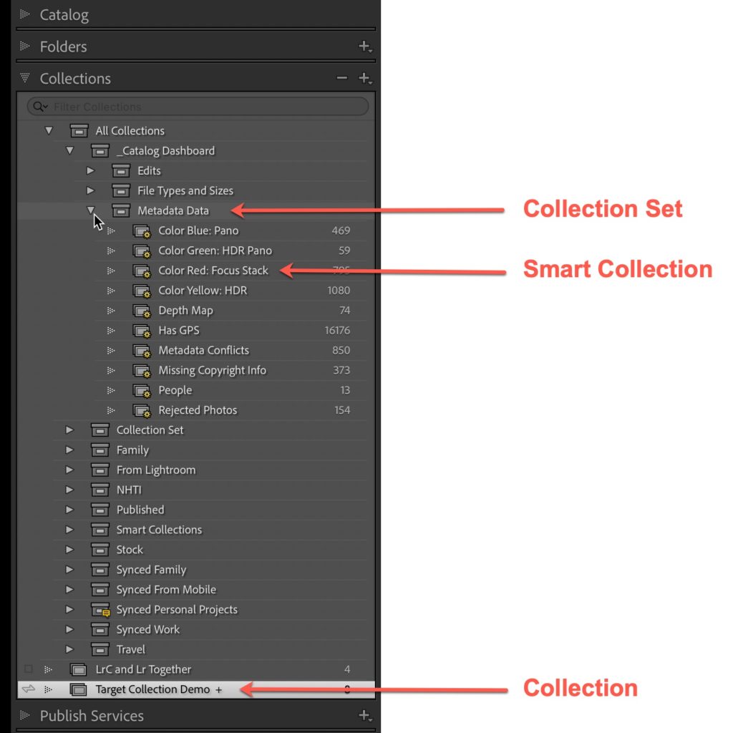Expand the Edits collection set

(x=91, y=170)
